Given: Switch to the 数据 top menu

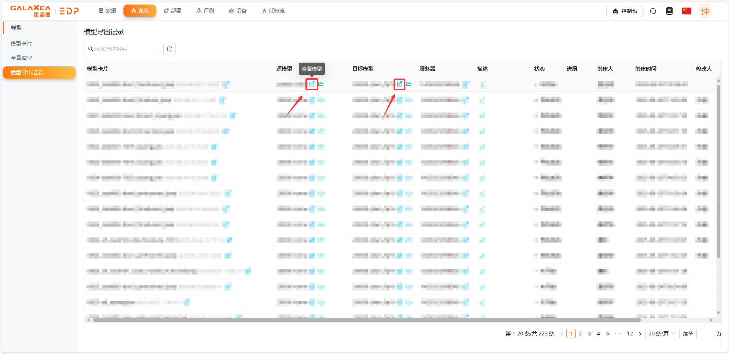Looking at the screenshot, I should (x=107, y=11).
